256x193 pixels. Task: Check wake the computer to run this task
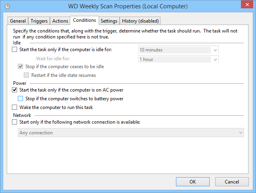[15, 107]
